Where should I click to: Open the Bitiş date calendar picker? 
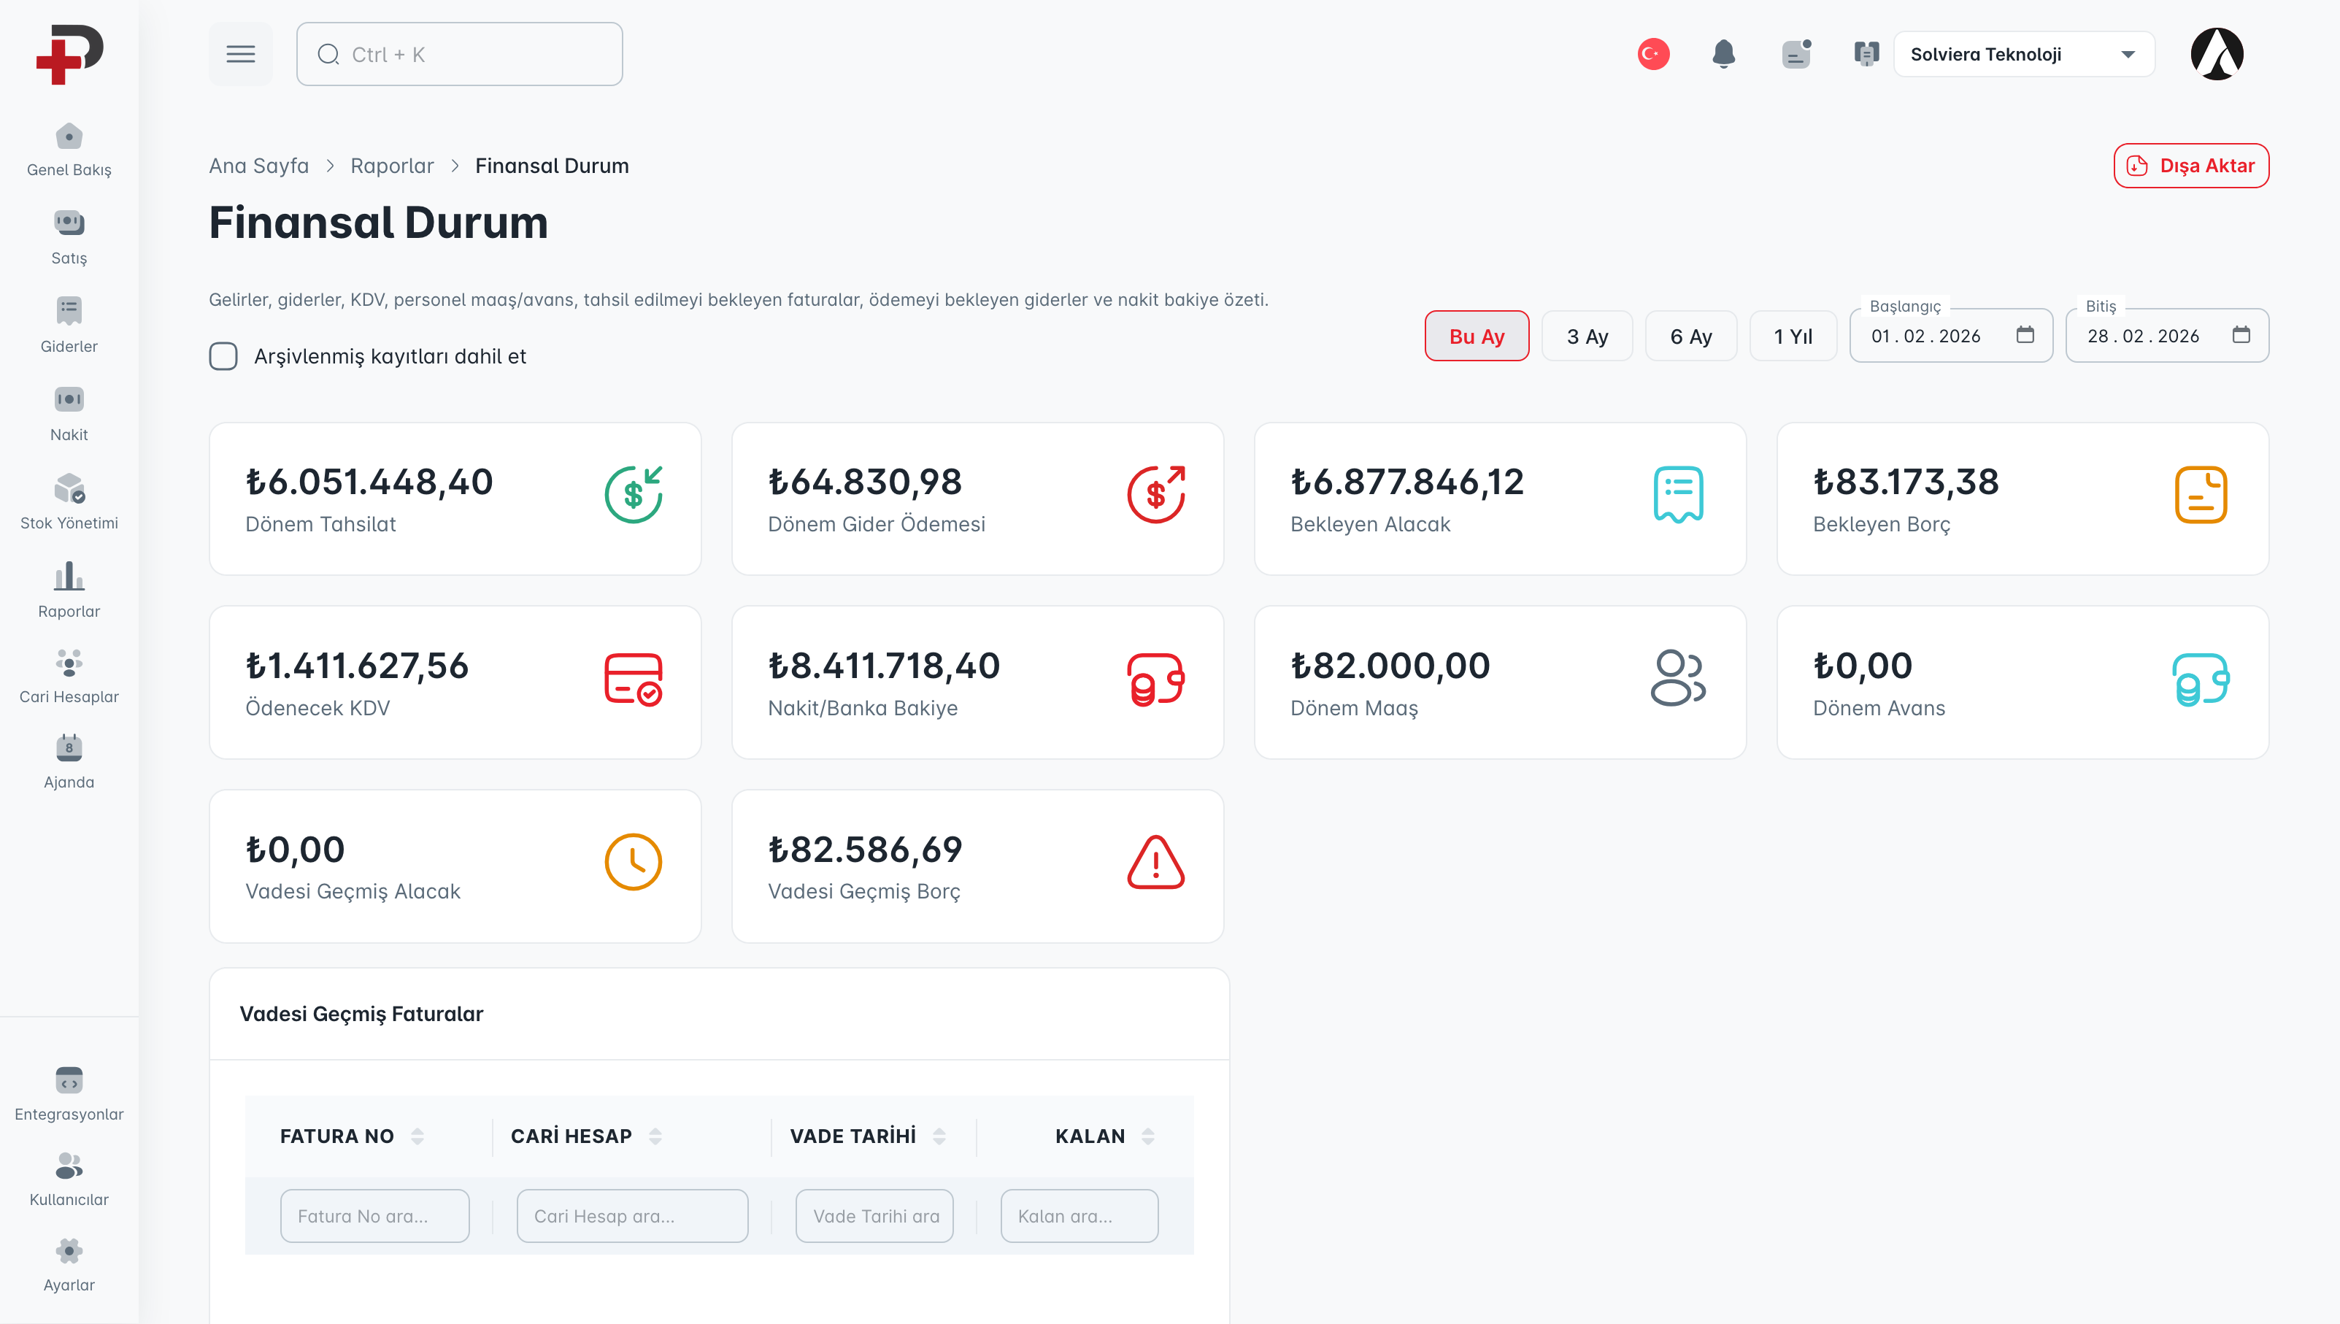[2241, 336]
